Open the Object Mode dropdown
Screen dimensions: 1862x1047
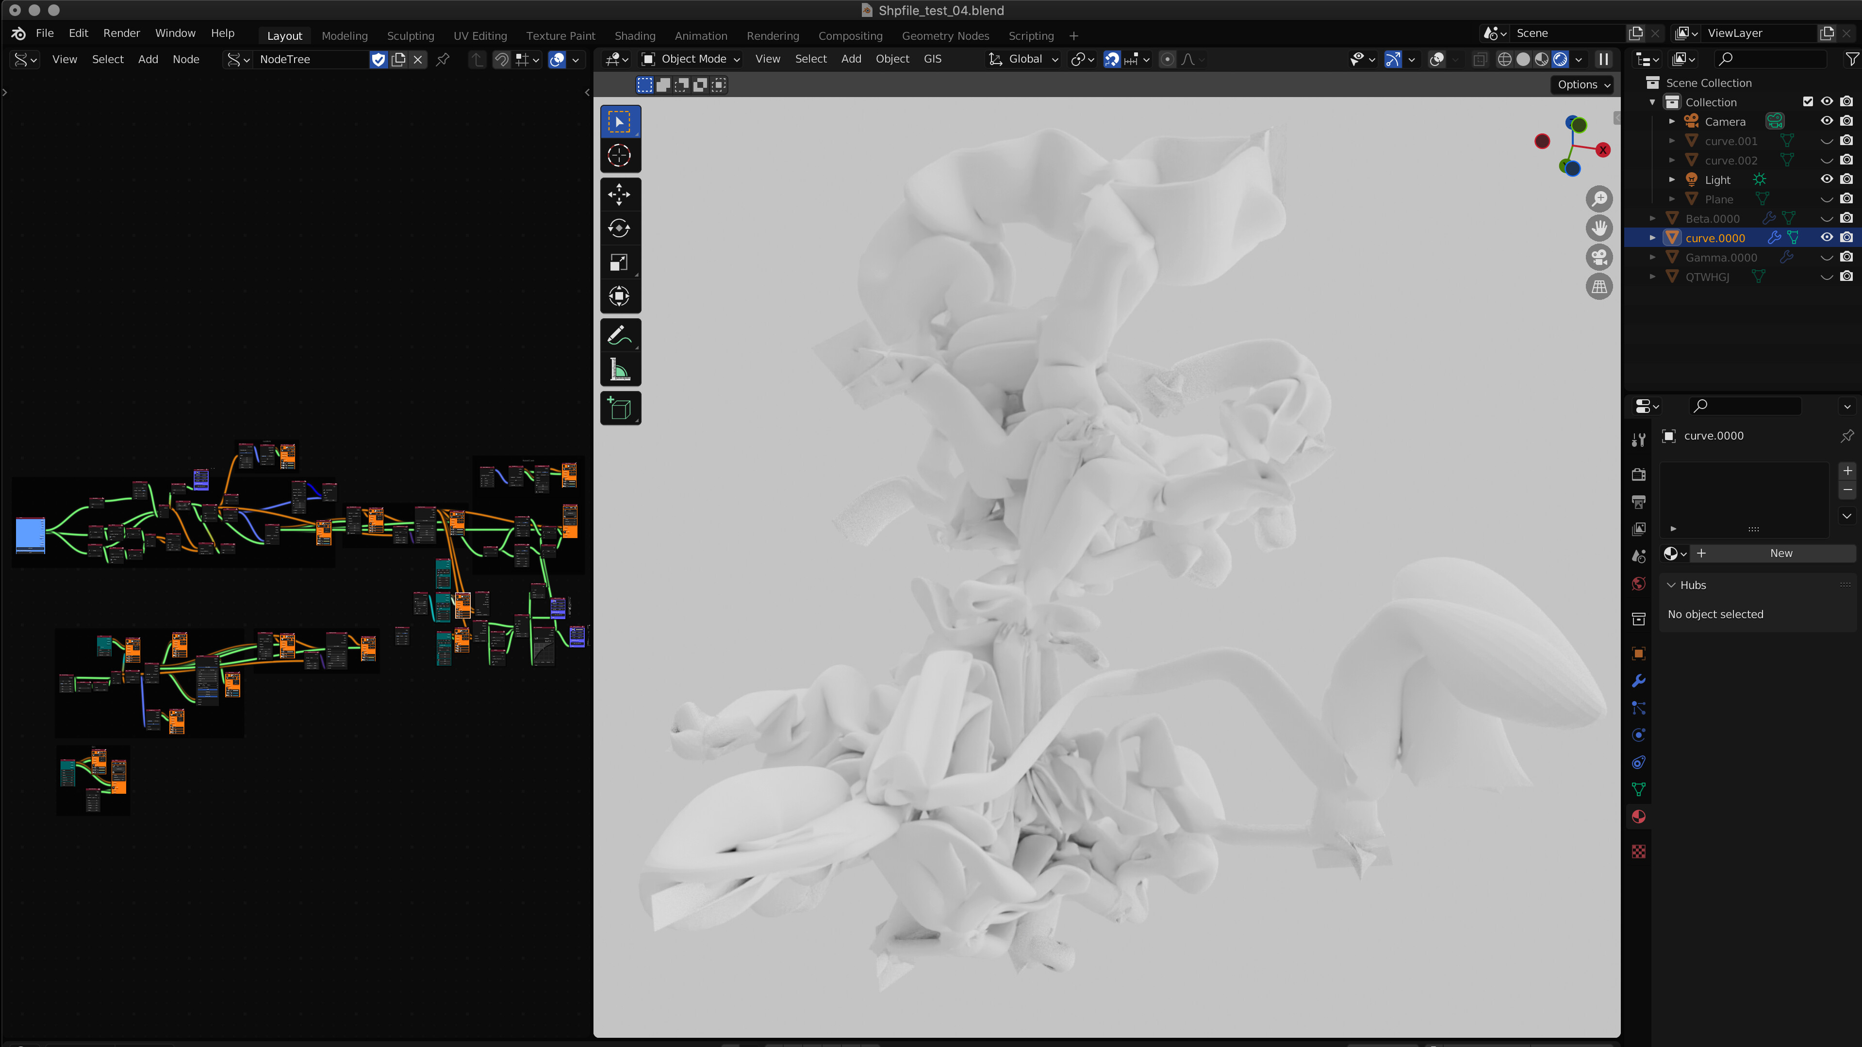[692, 59]
